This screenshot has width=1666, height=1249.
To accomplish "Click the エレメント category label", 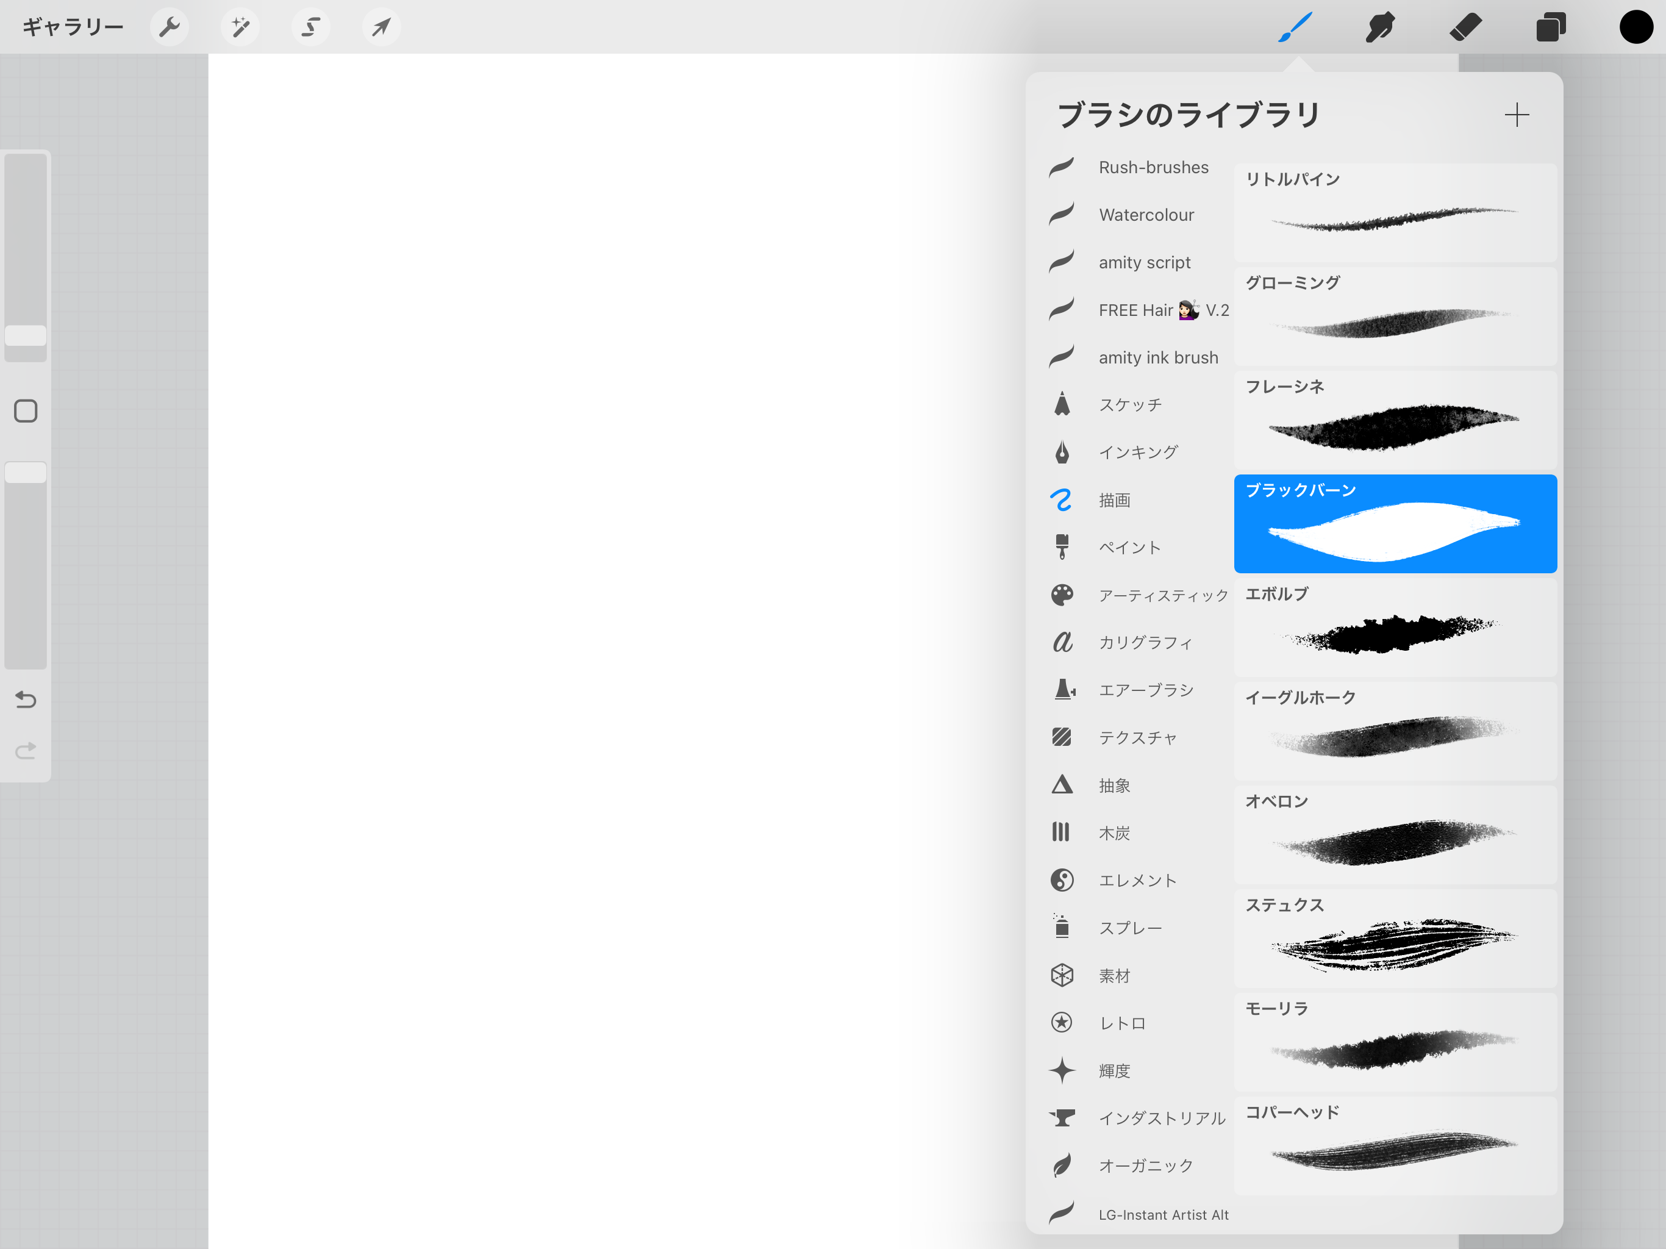I will pos(1137,880).
